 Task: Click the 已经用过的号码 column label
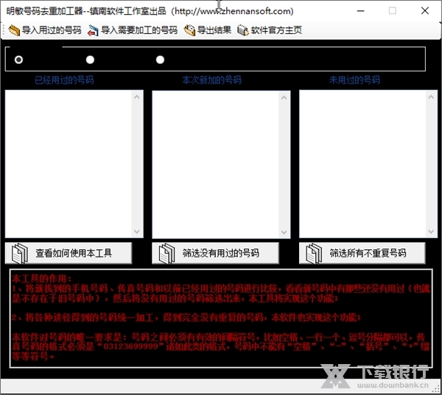pyautogui.click(x=64, y=80)
